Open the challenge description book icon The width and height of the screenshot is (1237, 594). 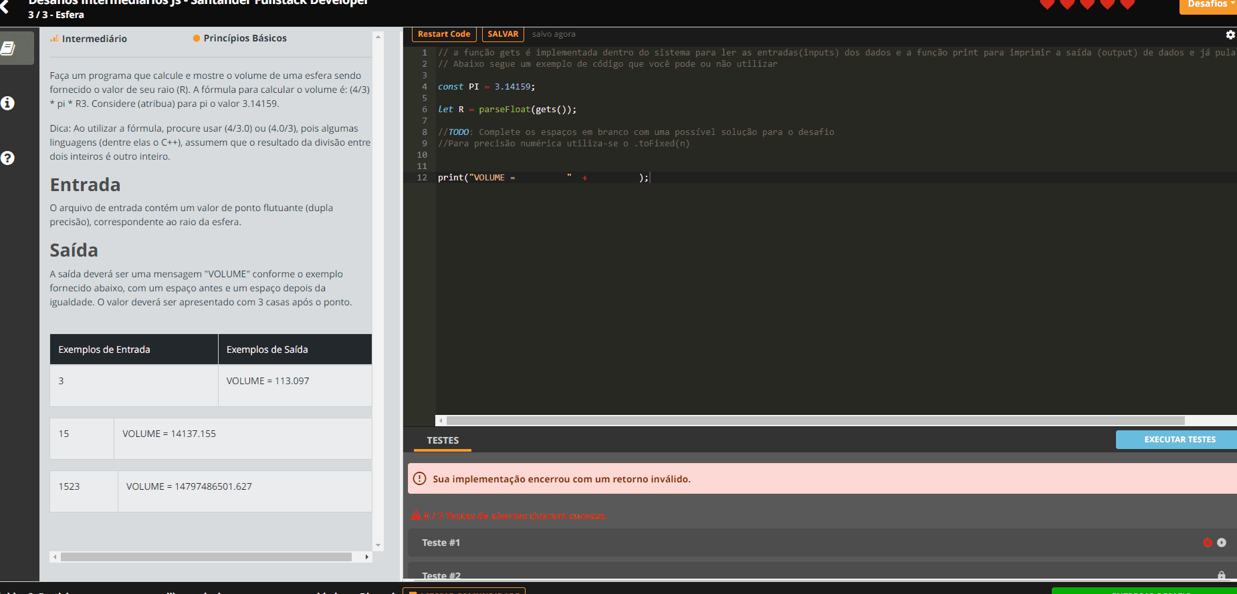tap(8, 48)
